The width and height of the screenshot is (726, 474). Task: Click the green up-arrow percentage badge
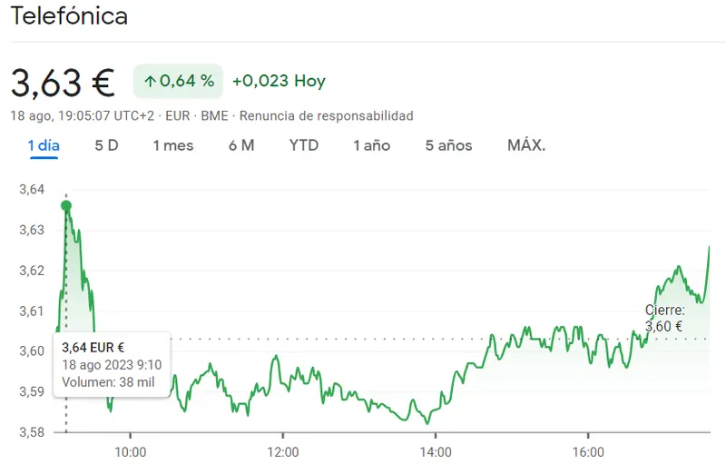pos(178,81)
